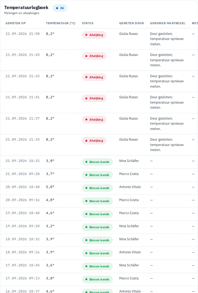Click the timestamp 18.09.2026 18:32
Viewport: 198px width, 293px height.
(23, 239)
